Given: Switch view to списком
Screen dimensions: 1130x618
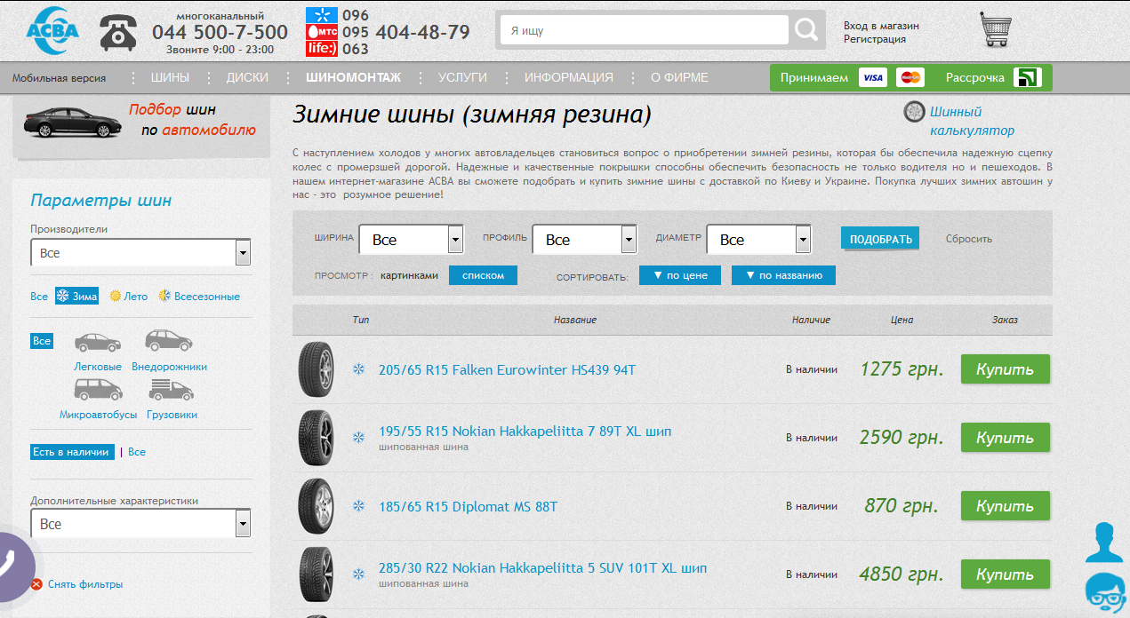Looking at the screenshot, I should (483, 275).
